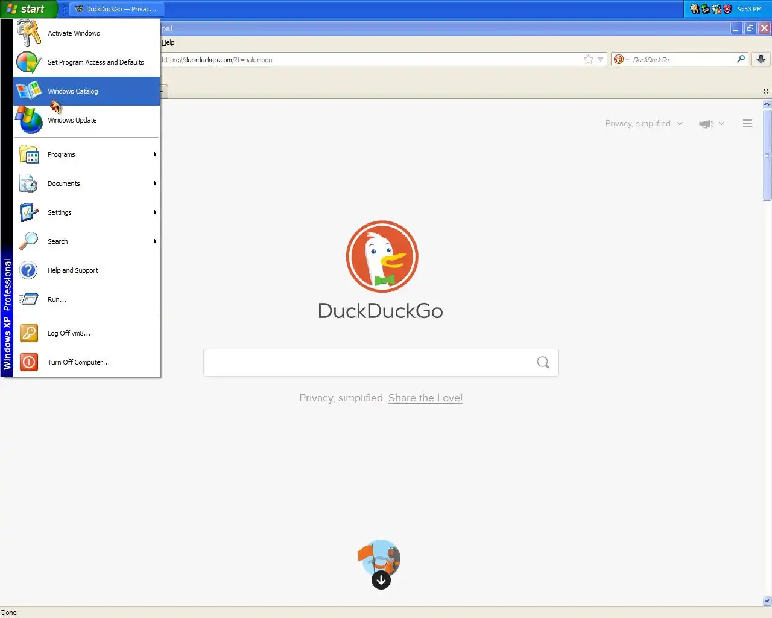Open the browser Help menu

[168, 42]
